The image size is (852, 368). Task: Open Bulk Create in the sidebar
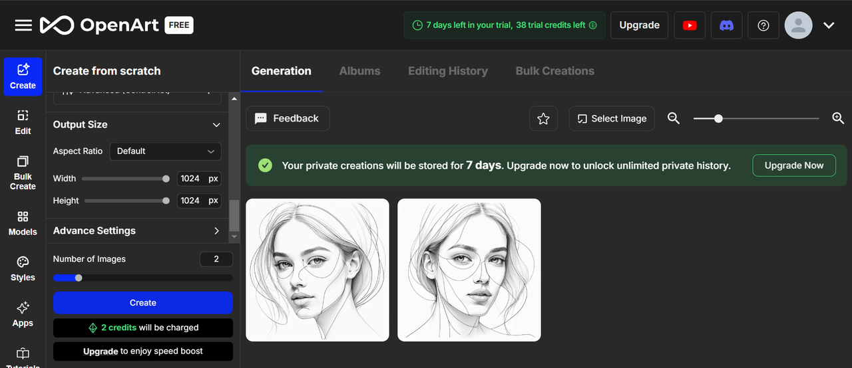(x=23, y=172)
